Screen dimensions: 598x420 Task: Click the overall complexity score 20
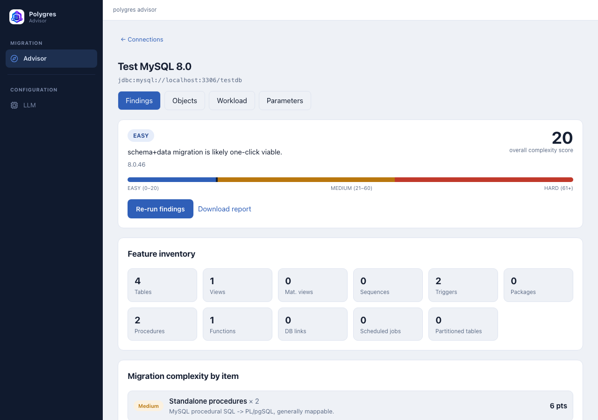point(562,138)
